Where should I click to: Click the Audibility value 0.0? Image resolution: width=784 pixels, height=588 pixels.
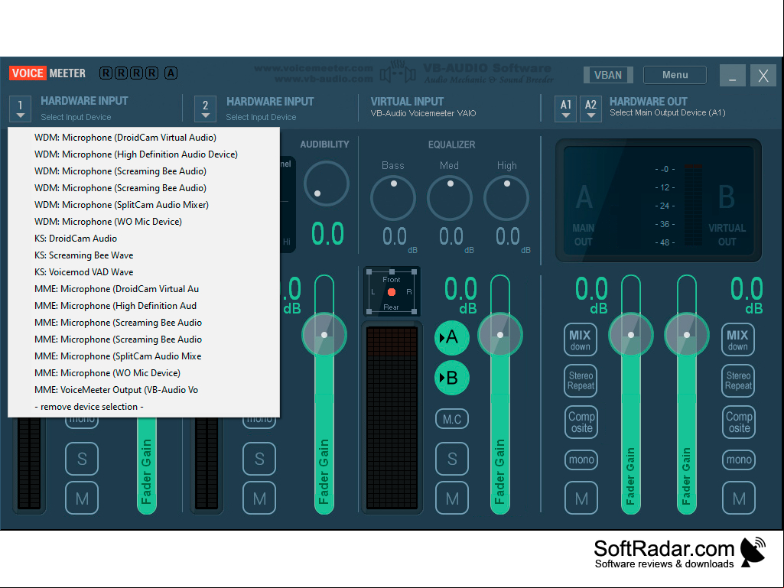(327, 233)
